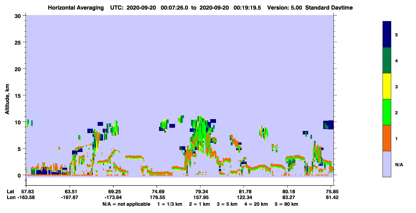Click the '1 = 1/3 km' legend text
The image size is (416, 213).
click(170, 204)
